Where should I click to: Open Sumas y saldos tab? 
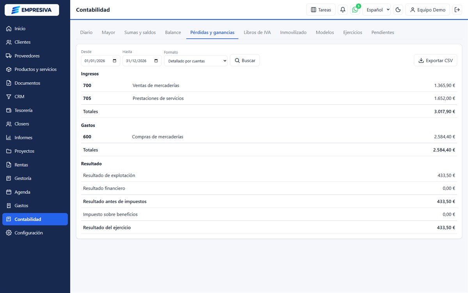pyautogui.click(x=140, y=32)
